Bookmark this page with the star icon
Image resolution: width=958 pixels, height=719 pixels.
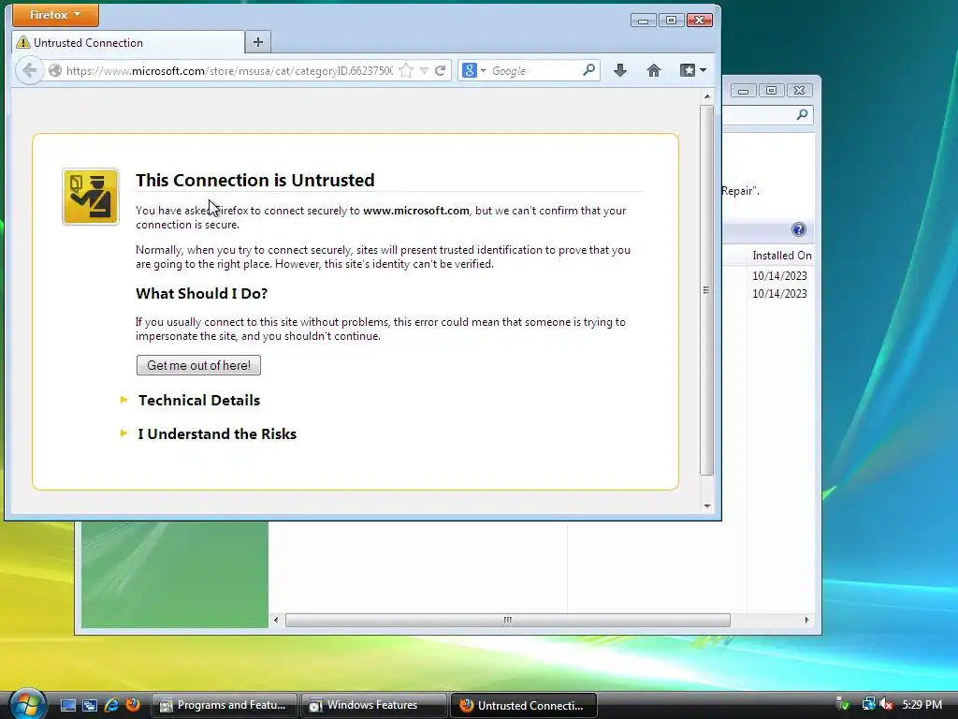click(406, 71)
